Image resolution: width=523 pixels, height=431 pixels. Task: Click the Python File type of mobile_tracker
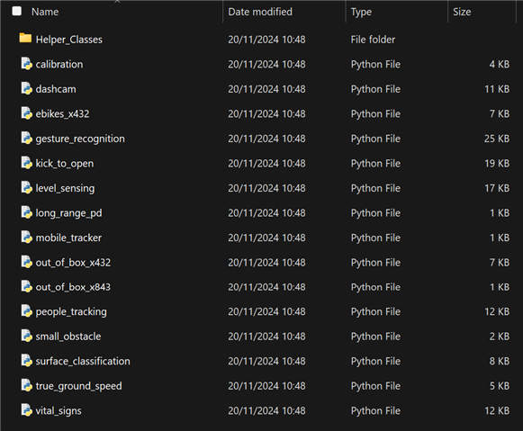coord(375,238)
